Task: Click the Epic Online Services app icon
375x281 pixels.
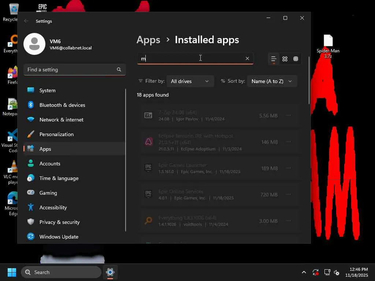Action: tap(148, 194)
